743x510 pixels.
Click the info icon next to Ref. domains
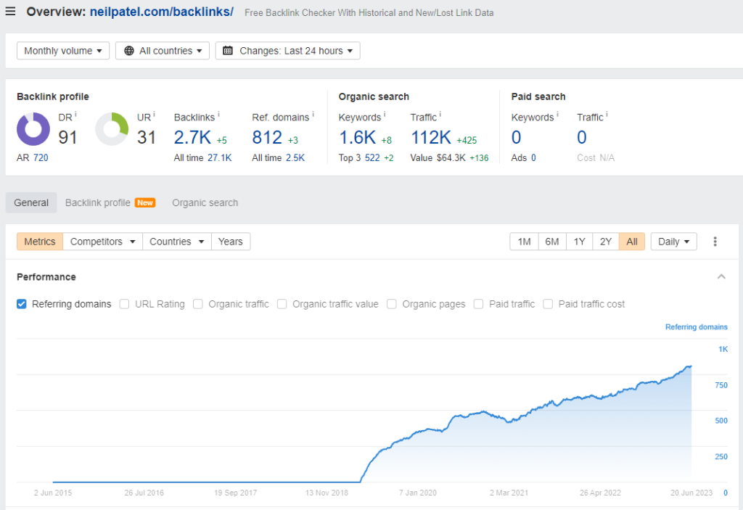tap(313, 115)
